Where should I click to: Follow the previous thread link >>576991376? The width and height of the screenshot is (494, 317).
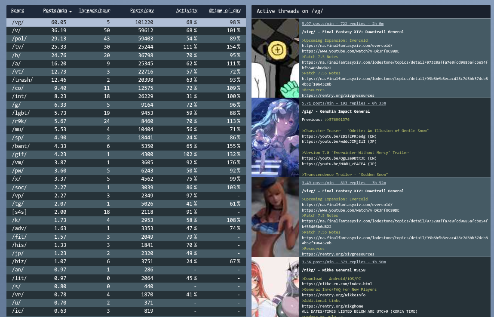pos(337,120)
